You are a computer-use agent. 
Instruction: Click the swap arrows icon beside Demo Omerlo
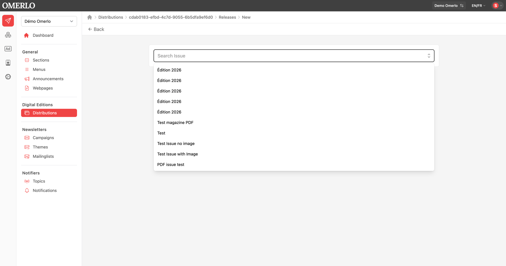coord(462,6)
